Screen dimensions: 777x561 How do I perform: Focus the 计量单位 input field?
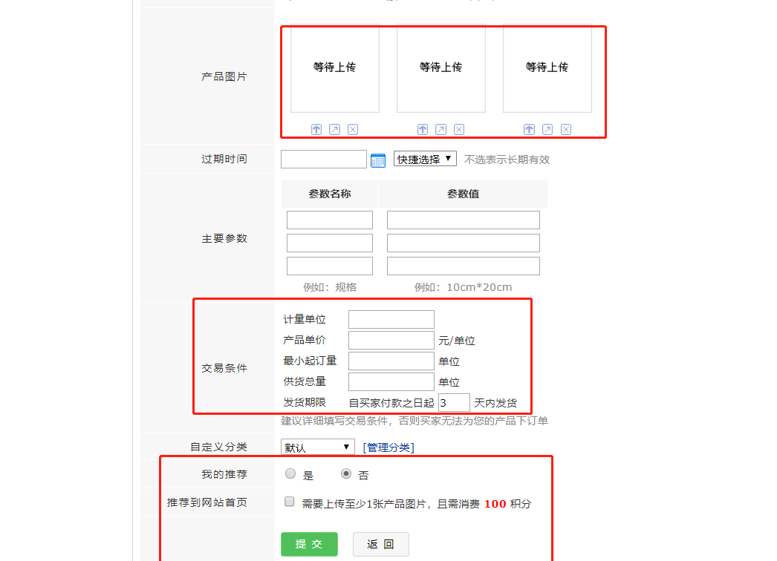[391, 320]
